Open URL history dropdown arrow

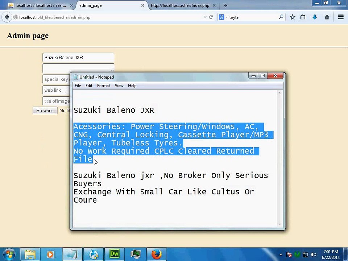(x=205, y=17)
